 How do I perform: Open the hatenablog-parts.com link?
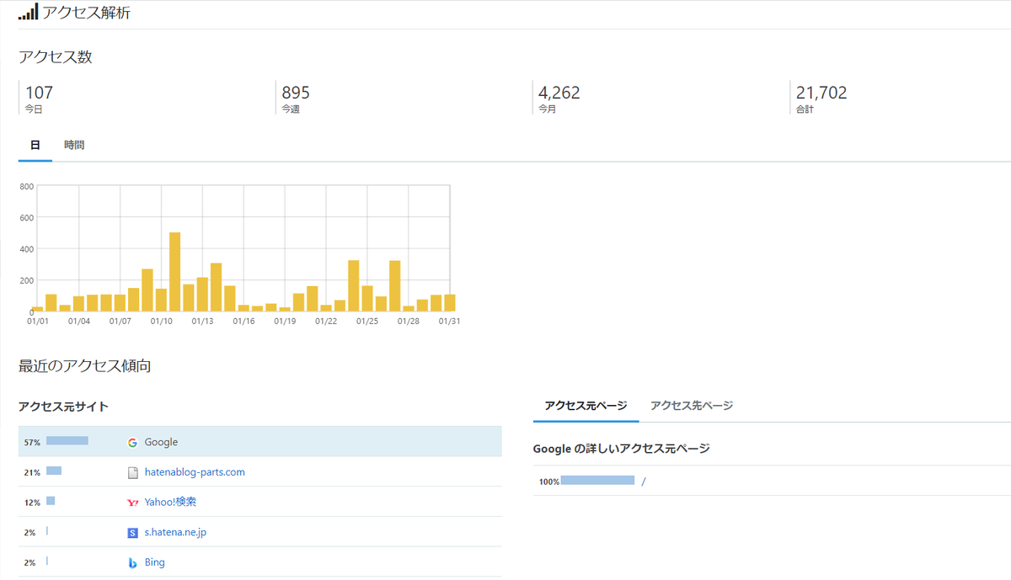pyautogui.click(x=195, y=472)
